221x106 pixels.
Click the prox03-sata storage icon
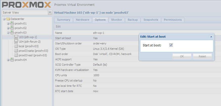click(16, 51)
